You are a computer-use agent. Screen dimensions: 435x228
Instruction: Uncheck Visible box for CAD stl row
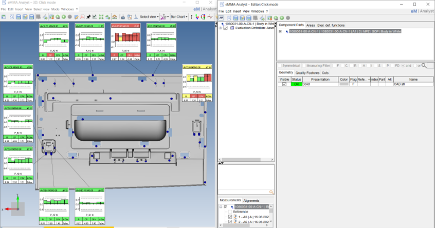[284, 84]
